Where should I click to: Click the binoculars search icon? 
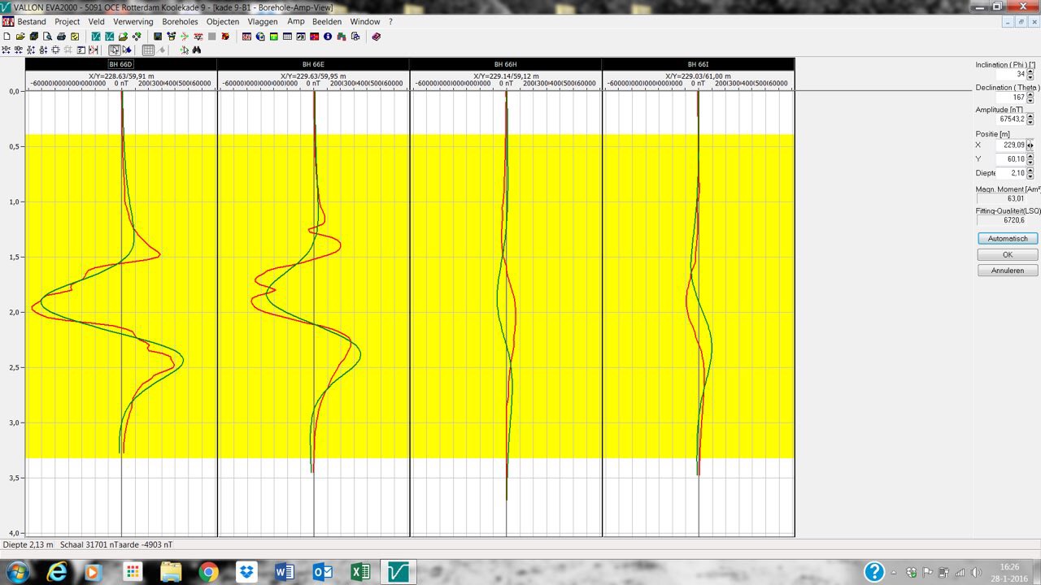click(x=197, y=50)
